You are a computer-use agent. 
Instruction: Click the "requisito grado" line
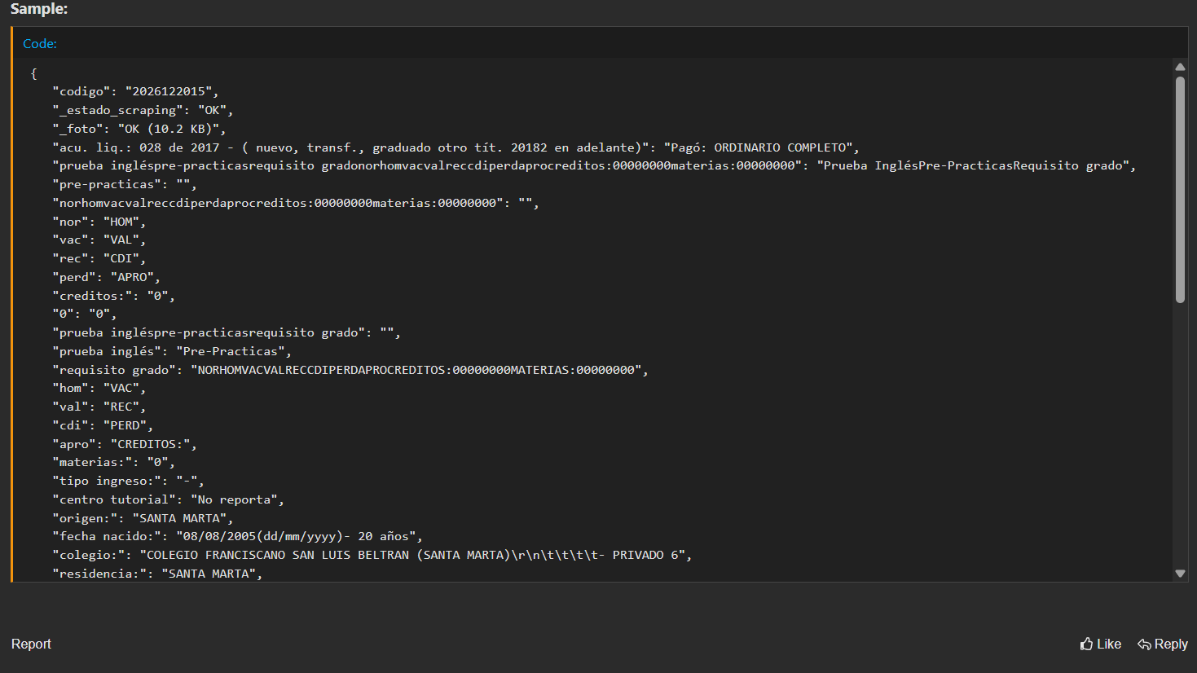(350, 370)
